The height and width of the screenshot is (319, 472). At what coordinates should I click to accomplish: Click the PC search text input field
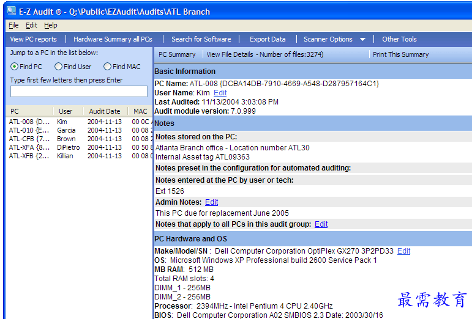(x=79, y=91)
